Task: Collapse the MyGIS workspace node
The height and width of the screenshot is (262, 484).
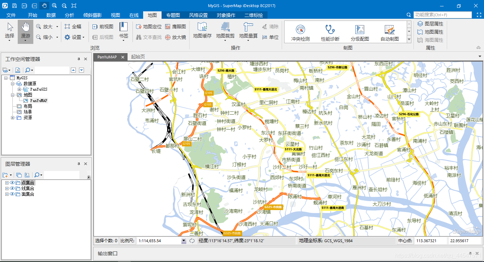Action: click(x=6, y=78)
